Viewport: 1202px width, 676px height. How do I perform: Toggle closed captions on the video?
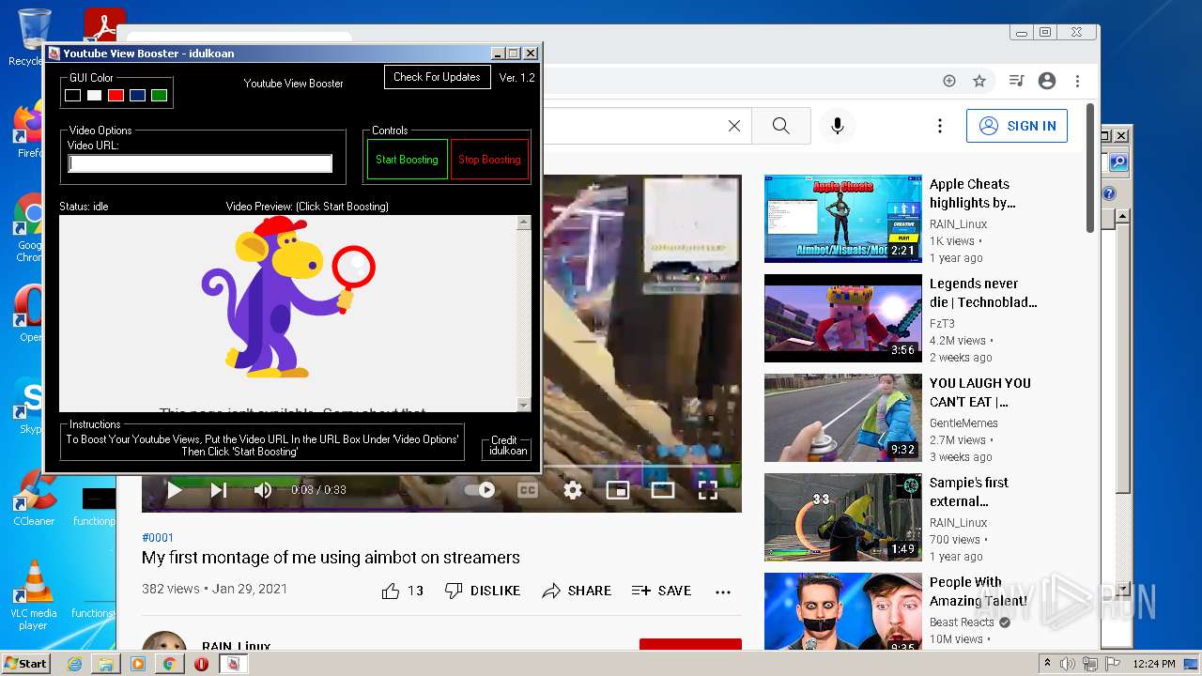528,489
